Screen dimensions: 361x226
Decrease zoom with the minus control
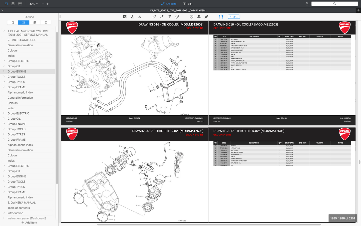pos(42,4)
